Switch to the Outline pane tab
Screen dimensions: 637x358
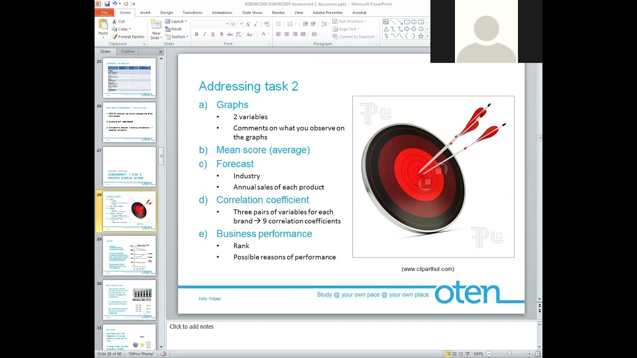coord(127,51)
